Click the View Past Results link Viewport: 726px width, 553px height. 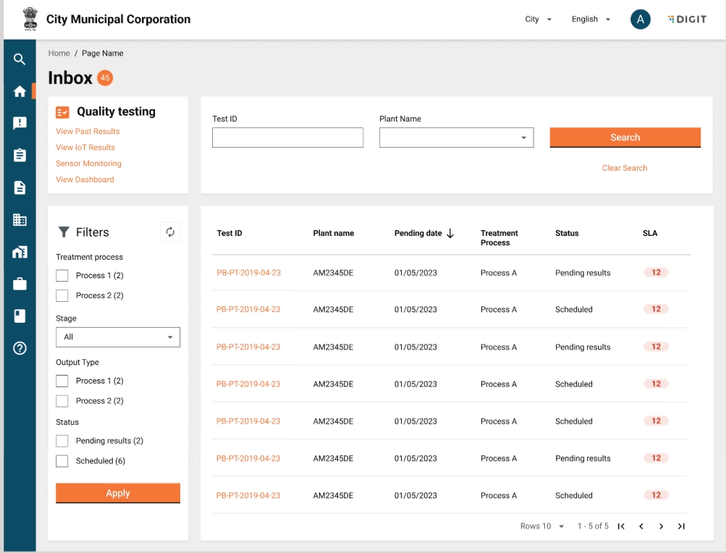pos(88,132)
